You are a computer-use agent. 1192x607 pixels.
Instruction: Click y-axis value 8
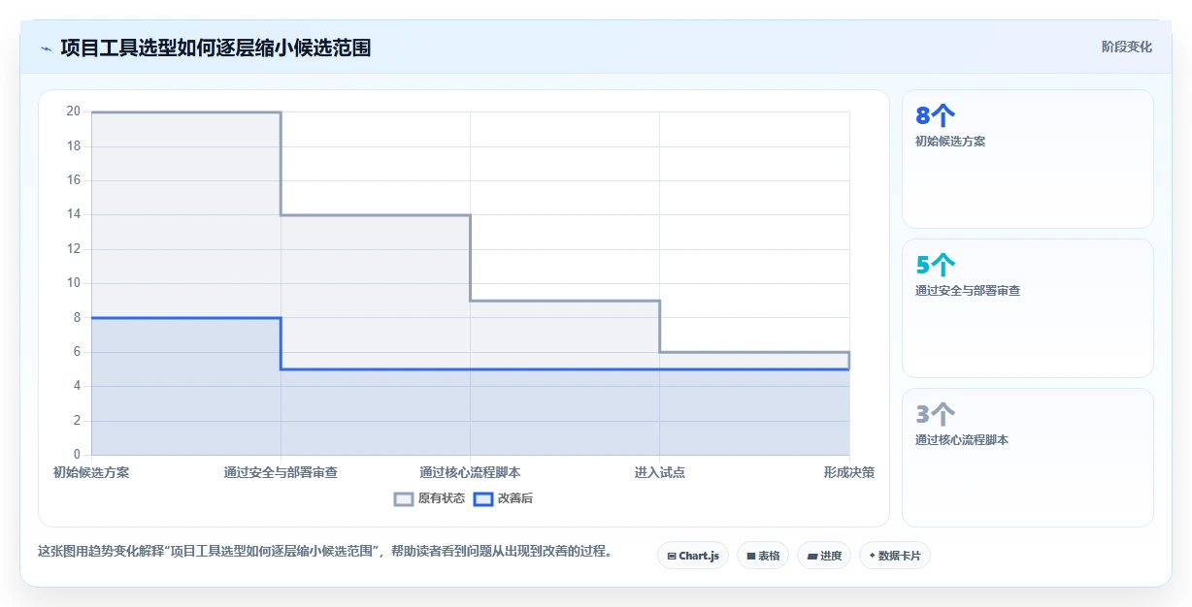(77, 317)
